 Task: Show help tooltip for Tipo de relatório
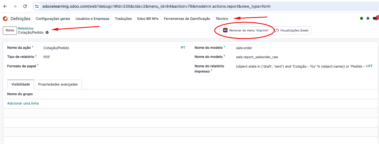(x=36, y=56)
